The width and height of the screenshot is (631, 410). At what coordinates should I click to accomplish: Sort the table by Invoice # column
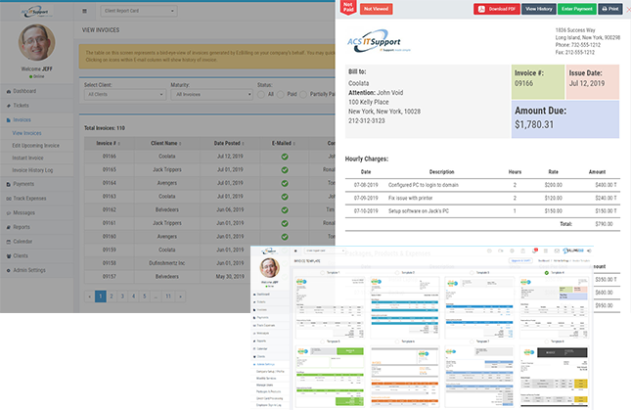[110, 143]
